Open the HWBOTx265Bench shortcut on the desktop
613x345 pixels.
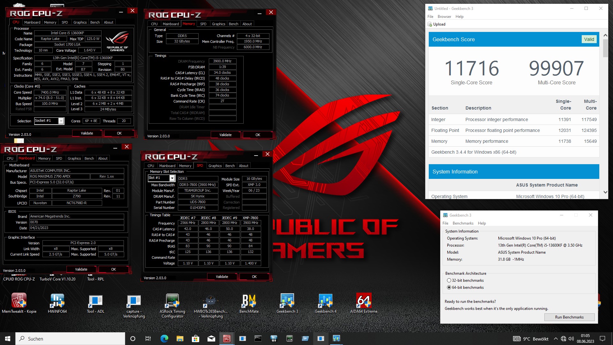(x=211, y=305)
